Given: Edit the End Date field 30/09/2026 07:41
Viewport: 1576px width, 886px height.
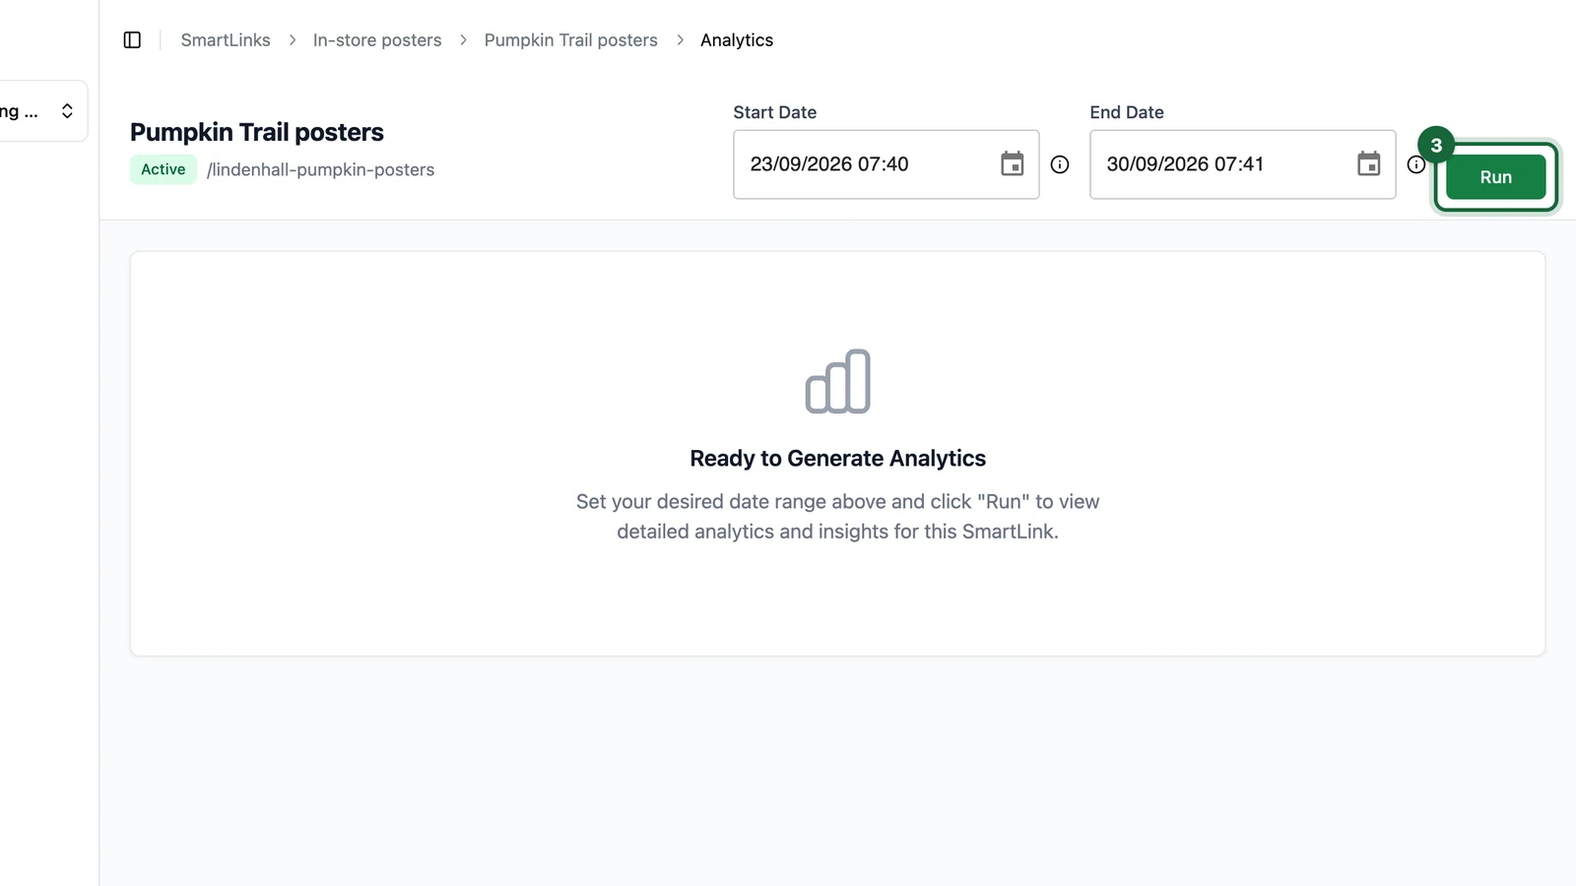Looking at the screenshot, I should (x=1242, y=164).
